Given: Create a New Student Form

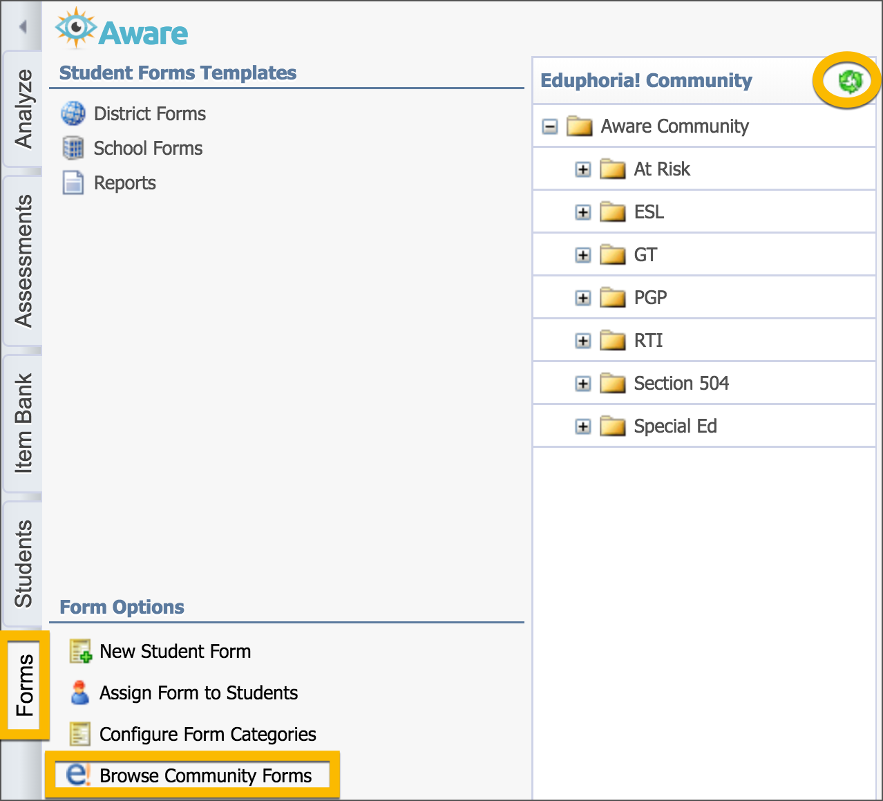Looking at the screenshot, I should (175, 651).
